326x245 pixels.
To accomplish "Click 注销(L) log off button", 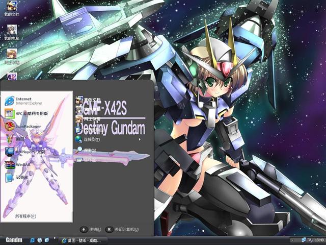I will point(91,229).
